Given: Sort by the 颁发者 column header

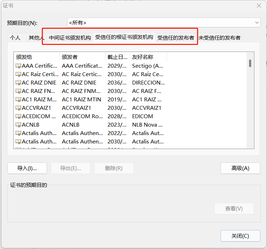Looking at the screenshot, I should click(83, 57).
